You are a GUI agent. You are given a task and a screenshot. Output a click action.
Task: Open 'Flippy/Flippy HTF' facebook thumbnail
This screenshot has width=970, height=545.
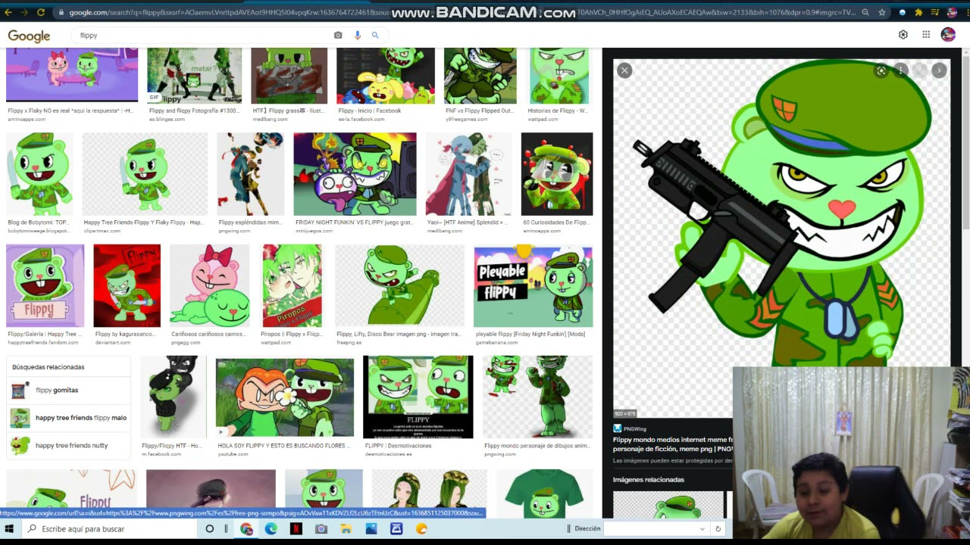(x=174, y=397)
